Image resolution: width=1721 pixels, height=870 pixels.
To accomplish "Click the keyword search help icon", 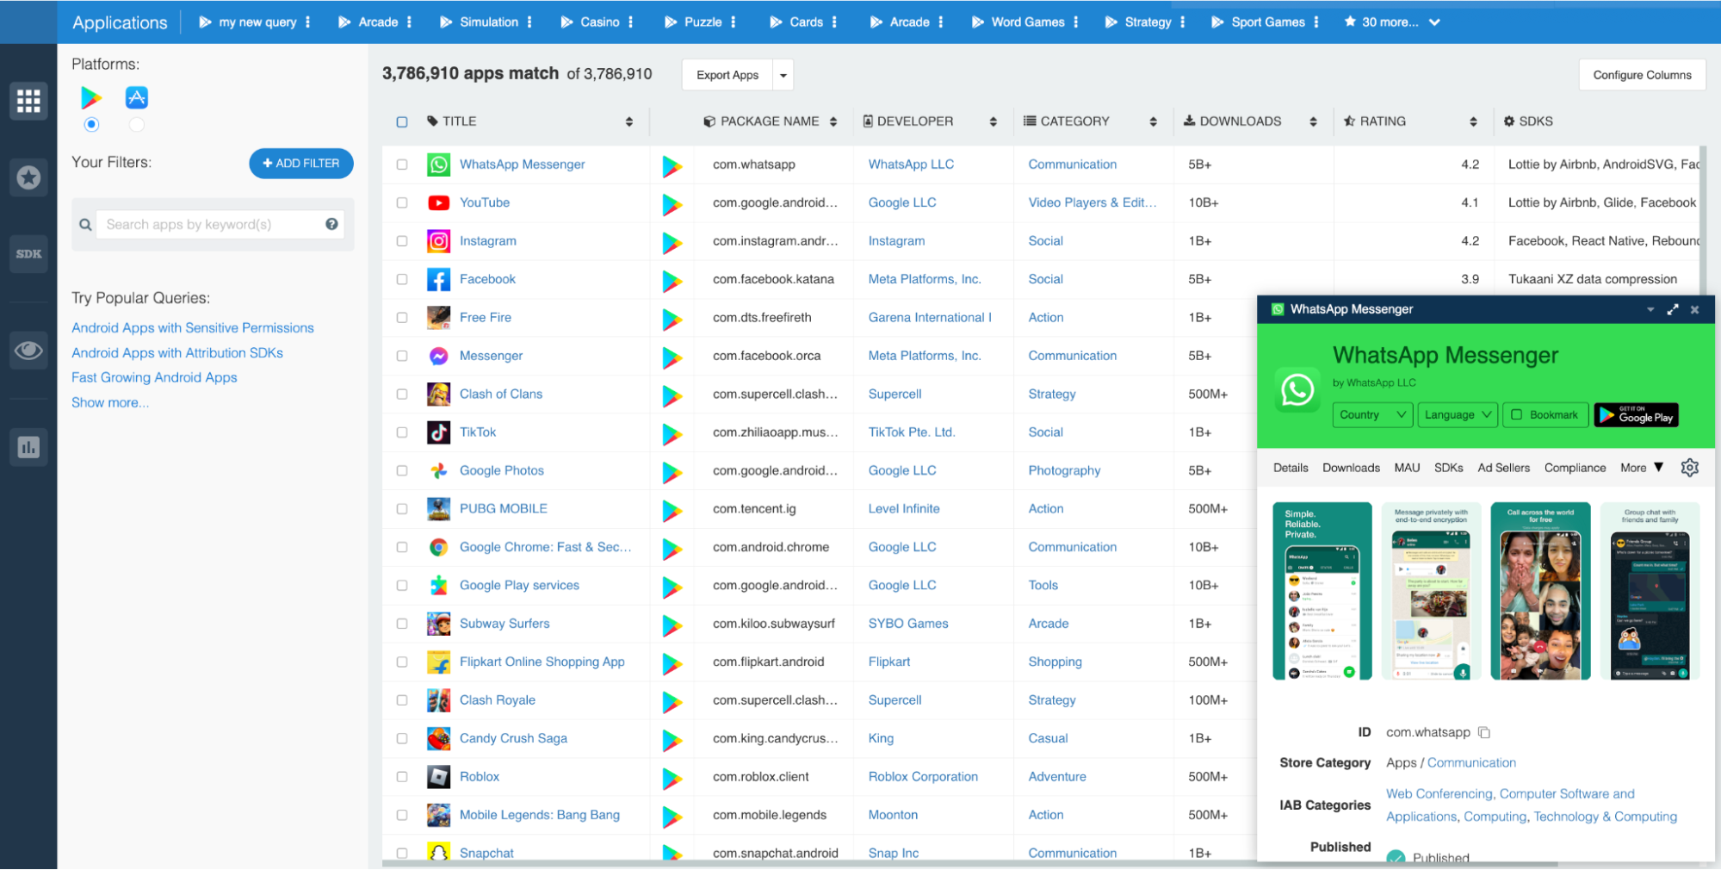I will coord(331,224).
